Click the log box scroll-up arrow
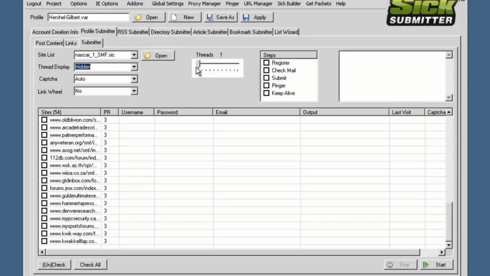Image resolution: width=490 pixels, height=276 pixels. point(449,55)
